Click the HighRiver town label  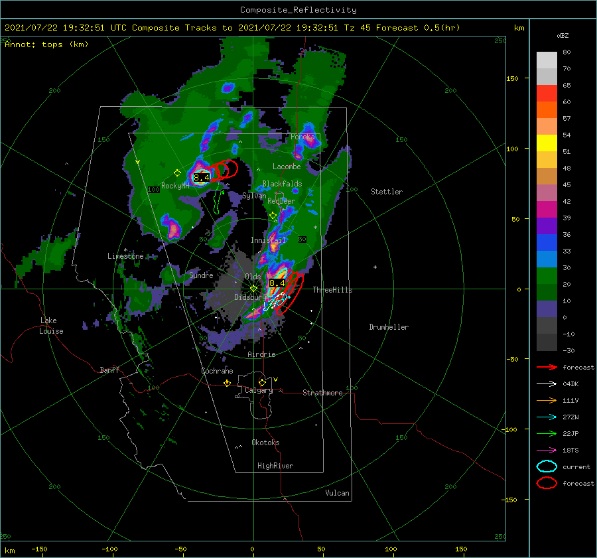(275, 466)
